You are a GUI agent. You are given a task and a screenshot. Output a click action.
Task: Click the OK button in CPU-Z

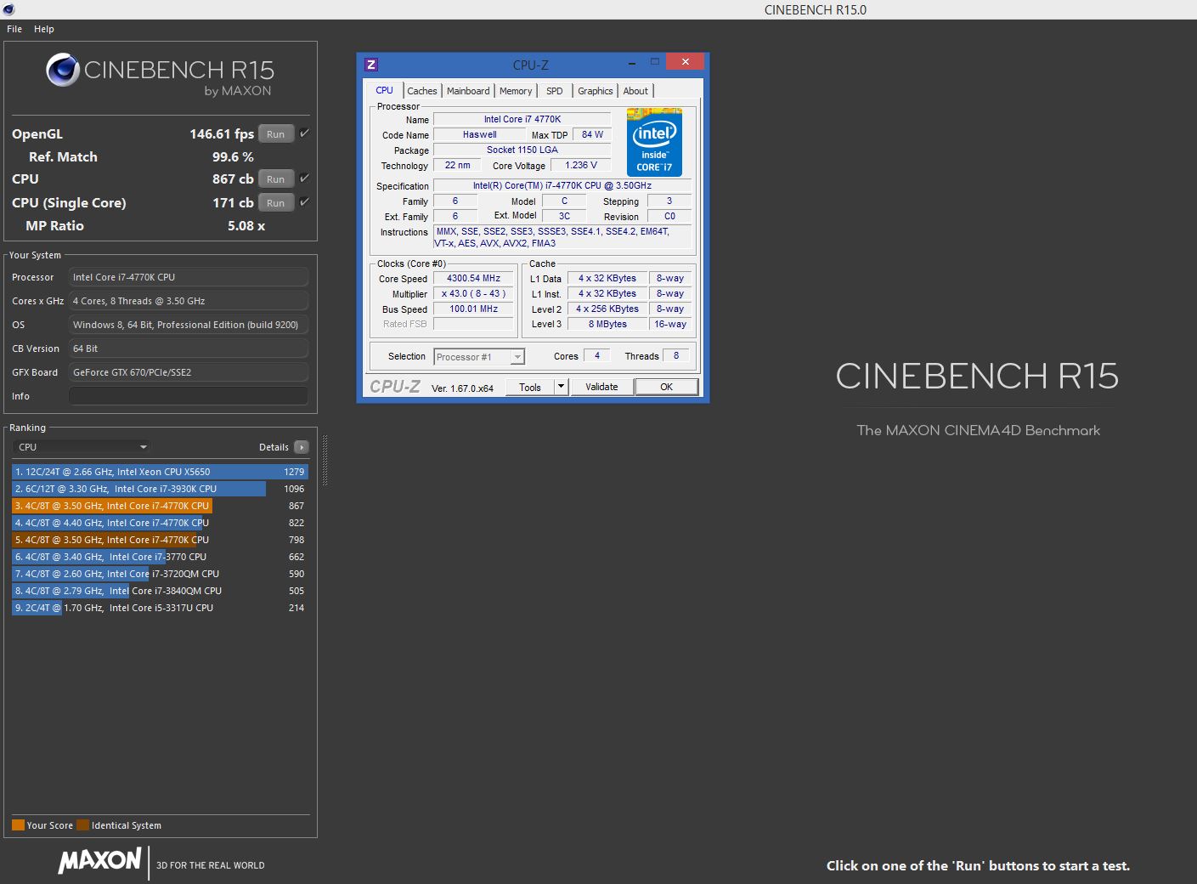tap(667, 387)
